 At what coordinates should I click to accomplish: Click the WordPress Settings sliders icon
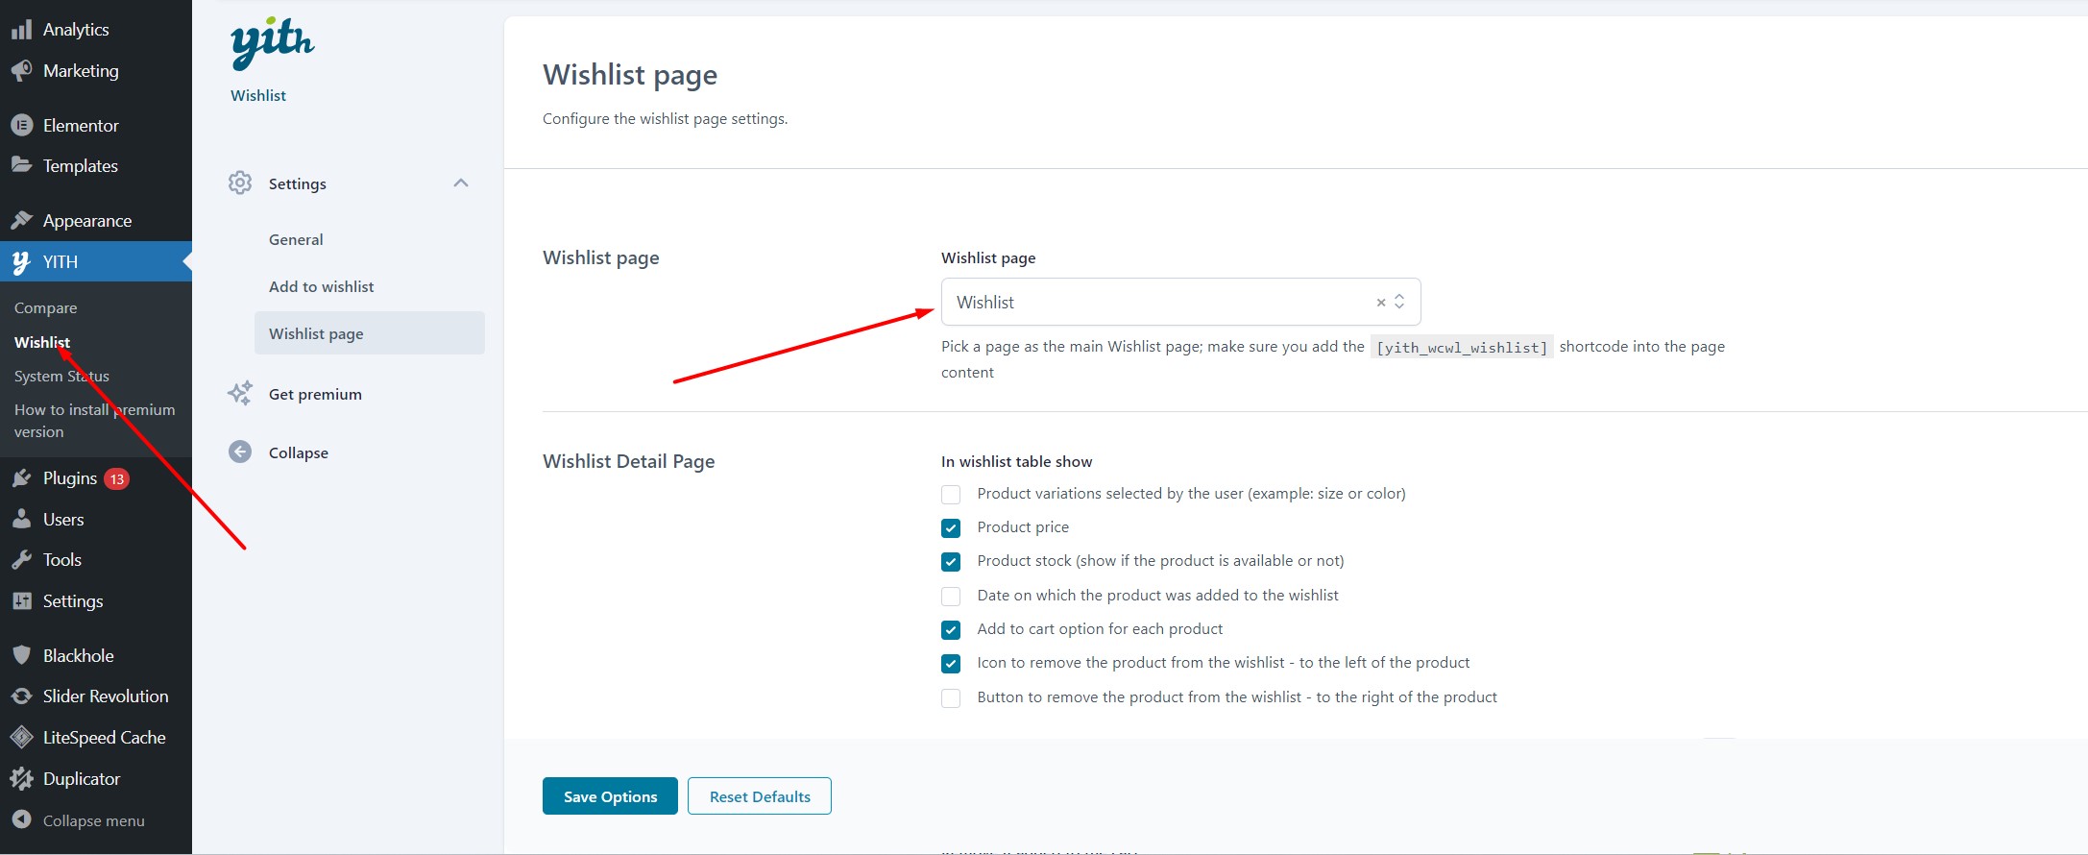point(21,601)
